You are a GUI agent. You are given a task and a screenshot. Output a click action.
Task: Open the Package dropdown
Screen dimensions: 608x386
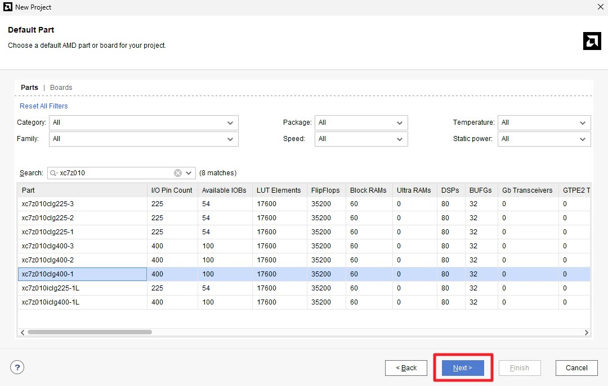click(361, 122)
